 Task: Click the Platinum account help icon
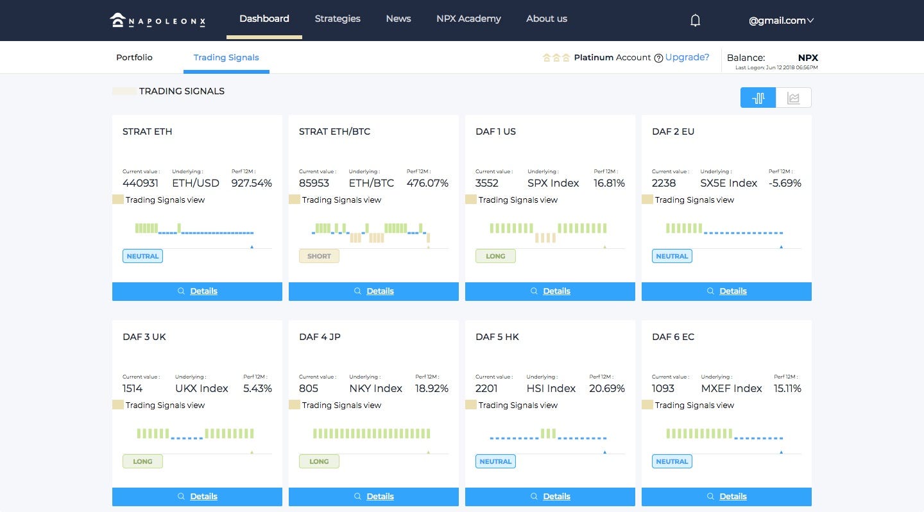pos(658,58)
